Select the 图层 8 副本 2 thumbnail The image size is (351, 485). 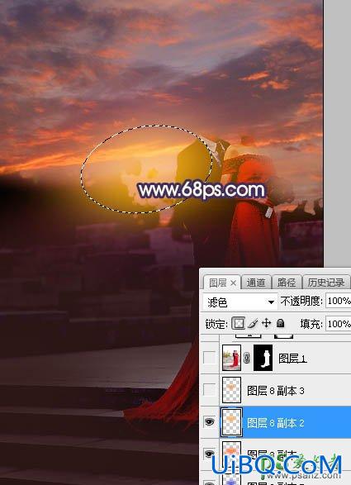(x=231, y=422)
